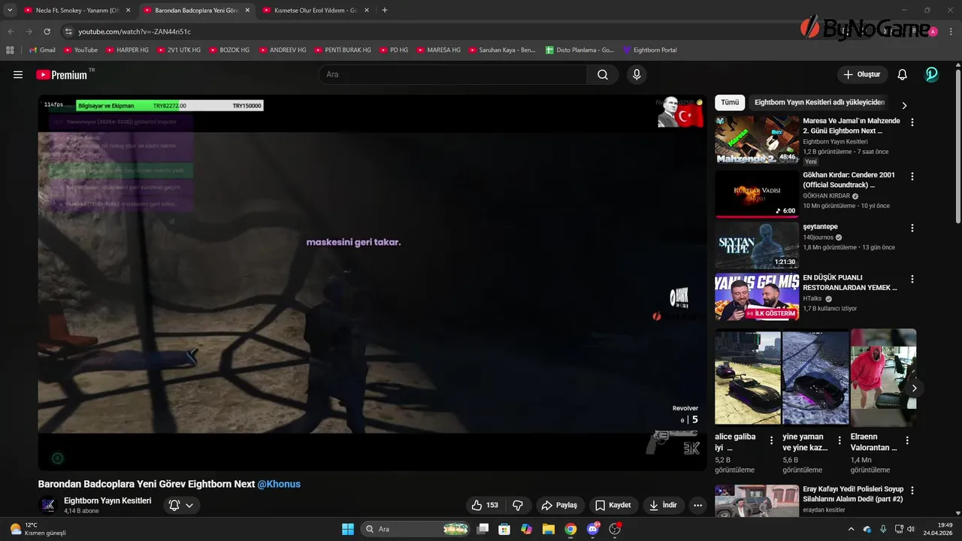Open the Disto Planlama bookmark
The height and width of the screenshot is (541, 962).
(x=579, y=50)
